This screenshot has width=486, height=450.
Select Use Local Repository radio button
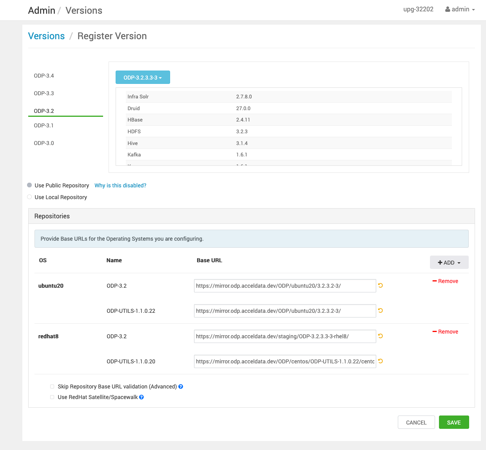click(x=29, y=197)
